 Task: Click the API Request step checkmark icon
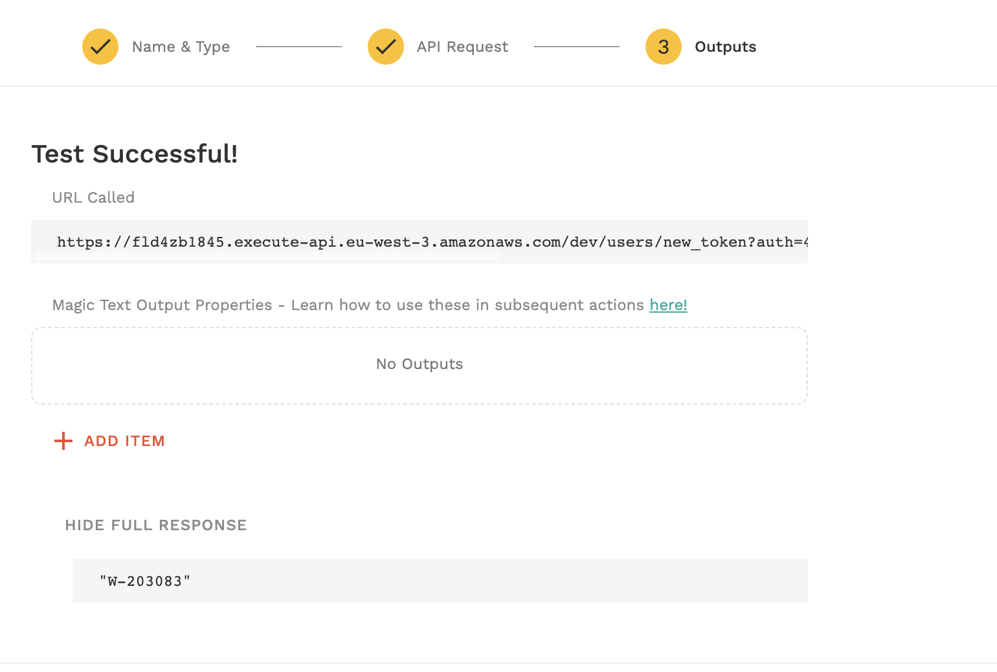386,47
